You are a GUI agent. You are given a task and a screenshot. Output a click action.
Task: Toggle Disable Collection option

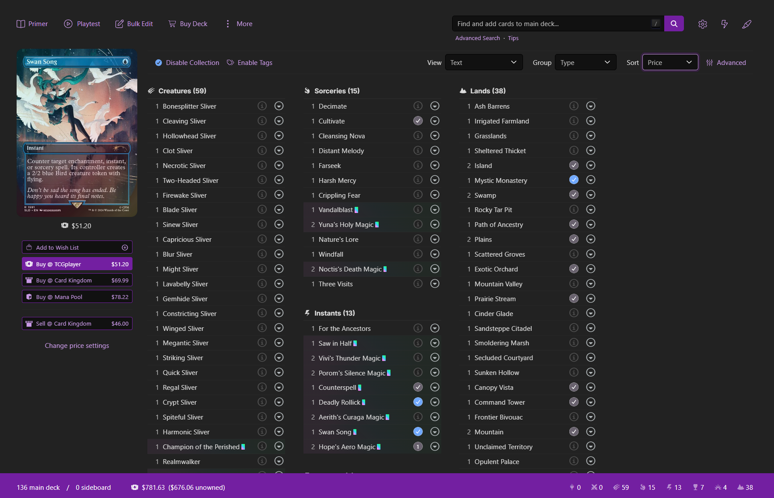pos(187,63)
